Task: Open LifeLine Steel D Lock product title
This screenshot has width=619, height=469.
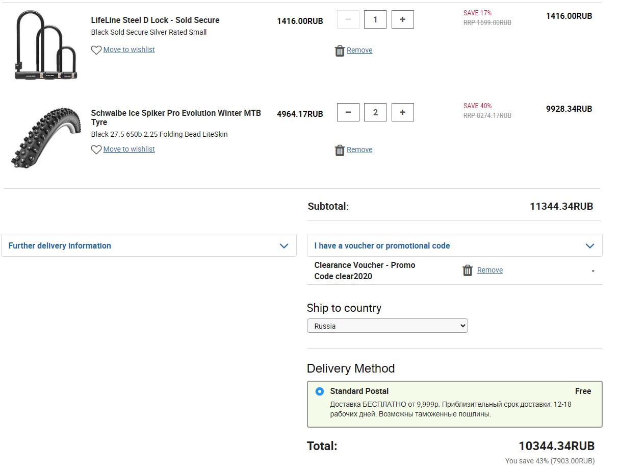Action: point(155,20)
